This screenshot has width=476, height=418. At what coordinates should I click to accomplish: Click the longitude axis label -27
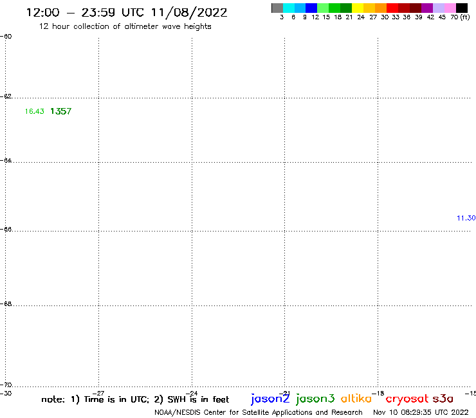click(98, 393)
